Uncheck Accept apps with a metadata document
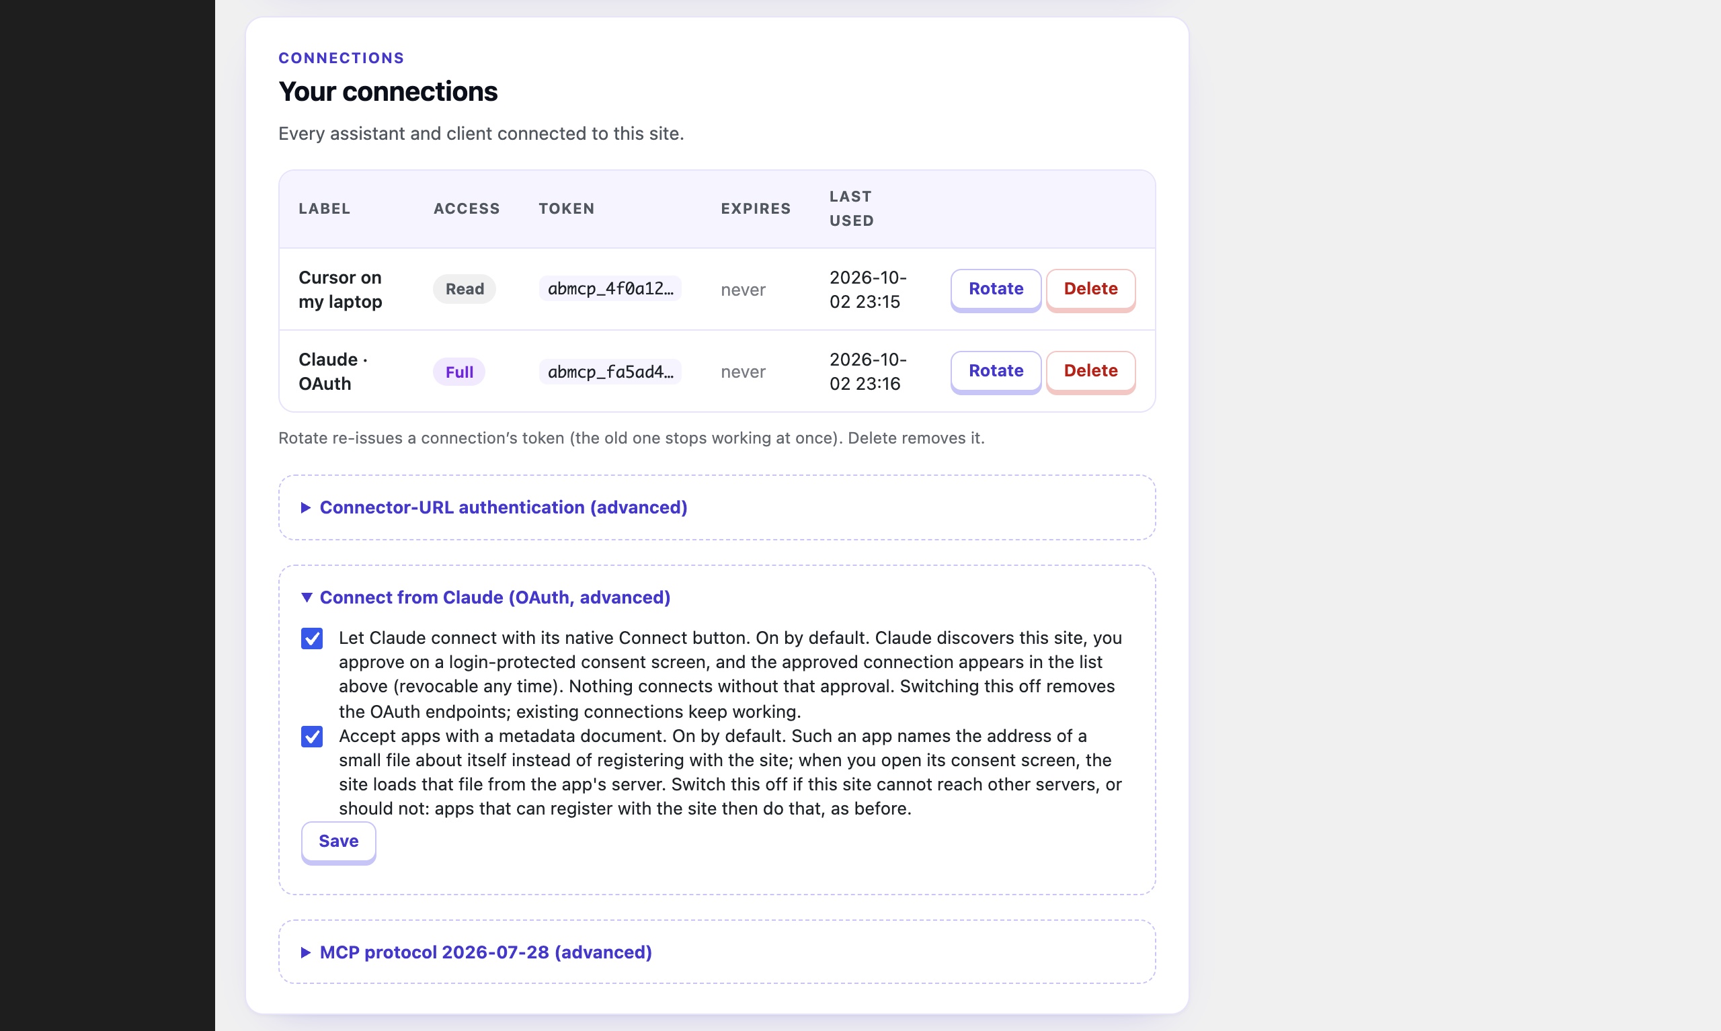Viewport: 1721px width, 1031px height. tap(312, 737)
